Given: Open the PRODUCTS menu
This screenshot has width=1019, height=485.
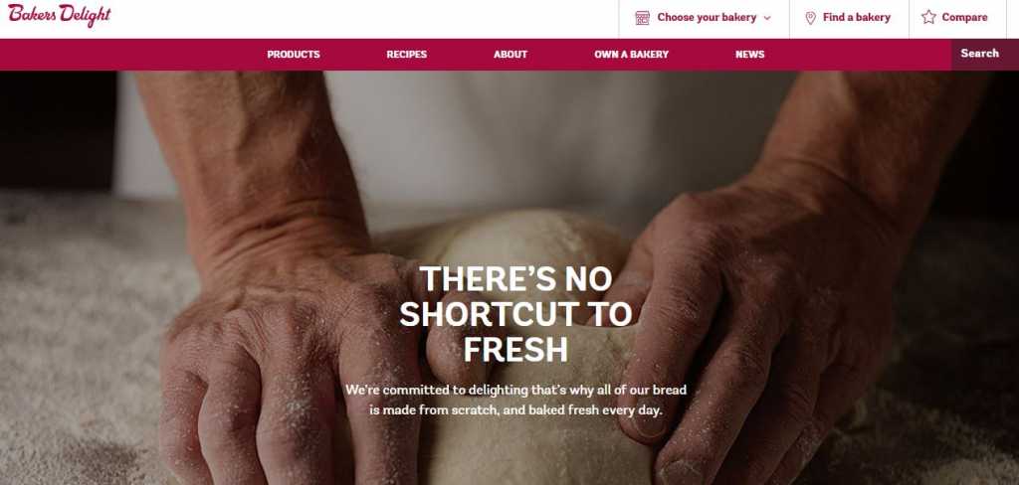Looking at the screenshot, I should point(294,55).
